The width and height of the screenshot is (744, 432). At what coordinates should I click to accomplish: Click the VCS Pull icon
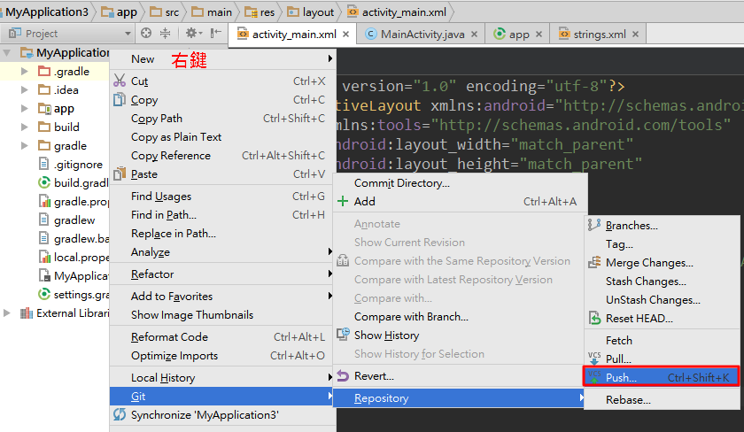(x=594, y=358)
